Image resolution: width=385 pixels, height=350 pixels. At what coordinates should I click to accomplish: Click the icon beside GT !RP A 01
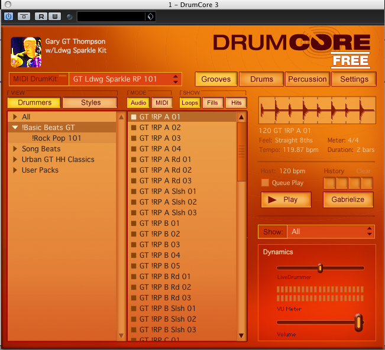tap(134, 117)
